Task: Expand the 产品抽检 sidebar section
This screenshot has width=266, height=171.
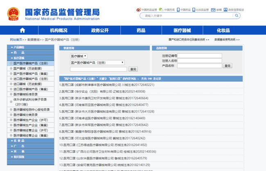Action: point(31,47)
